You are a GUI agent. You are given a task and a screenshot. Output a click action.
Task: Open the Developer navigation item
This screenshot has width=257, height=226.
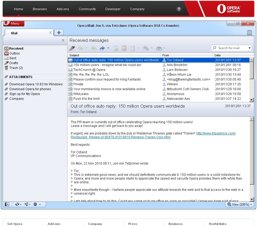(x=113, y=9)
